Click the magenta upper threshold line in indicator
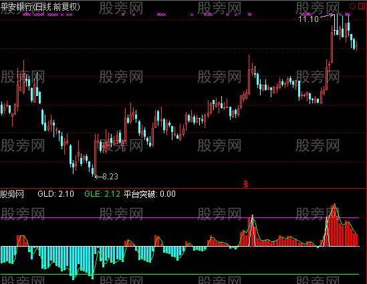The height and width of the screenshot is (284, 367). pyautogui.click(x=180, y=218)
